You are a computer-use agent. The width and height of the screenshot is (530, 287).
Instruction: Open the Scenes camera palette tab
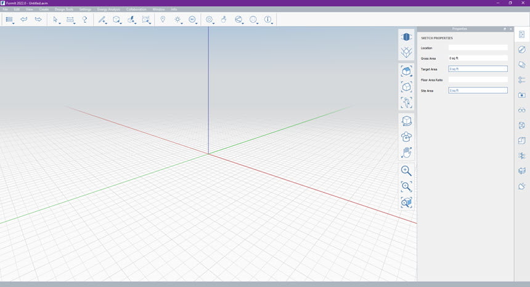522,95
